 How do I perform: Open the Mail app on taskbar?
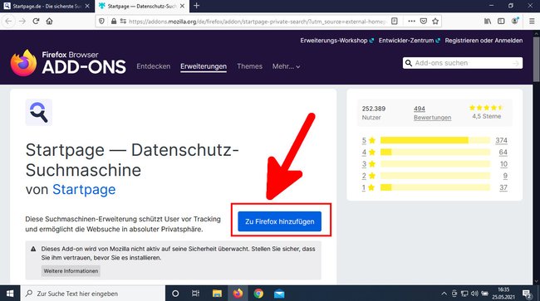coord(279,294)
